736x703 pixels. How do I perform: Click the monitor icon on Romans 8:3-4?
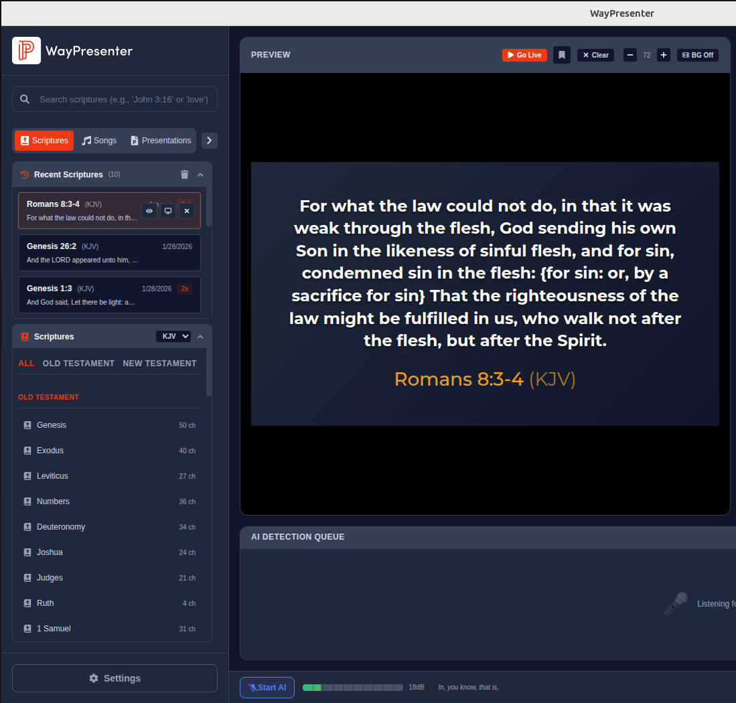click(168, 211)
